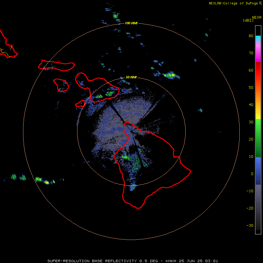Click the 0 value on the dBZ scale

[x=252, y=174]
